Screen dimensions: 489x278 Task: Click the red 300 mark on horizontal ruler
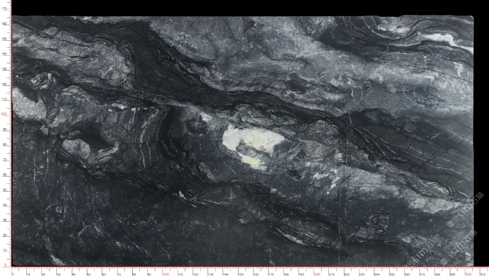(x=468, y=274)
